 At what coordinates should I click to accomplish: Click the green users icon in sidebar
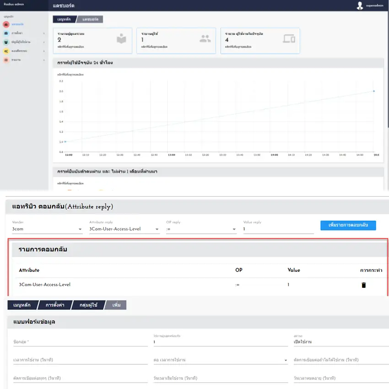[5, 42]
